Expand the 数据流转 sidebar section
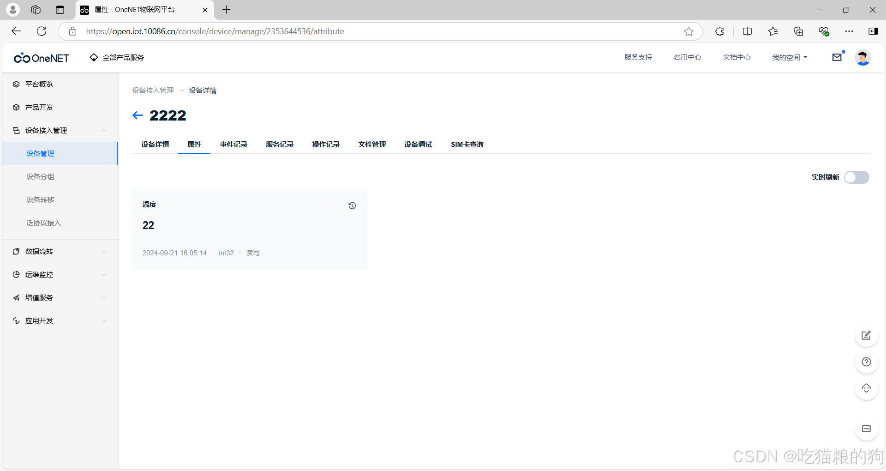The image size is (886, 471). [39, 251]
